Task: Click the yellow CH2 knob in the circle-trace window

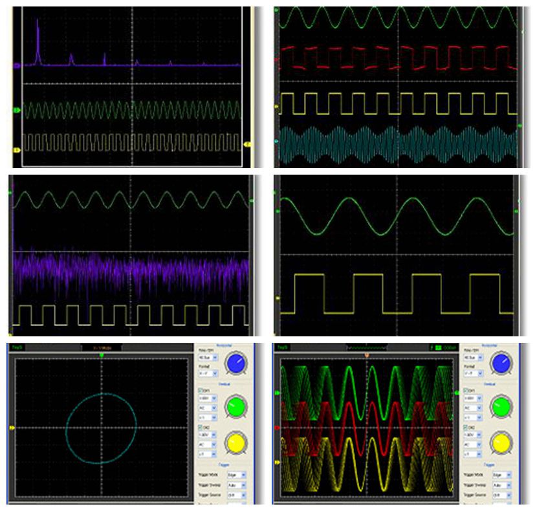Action: [x=236, y=443]
